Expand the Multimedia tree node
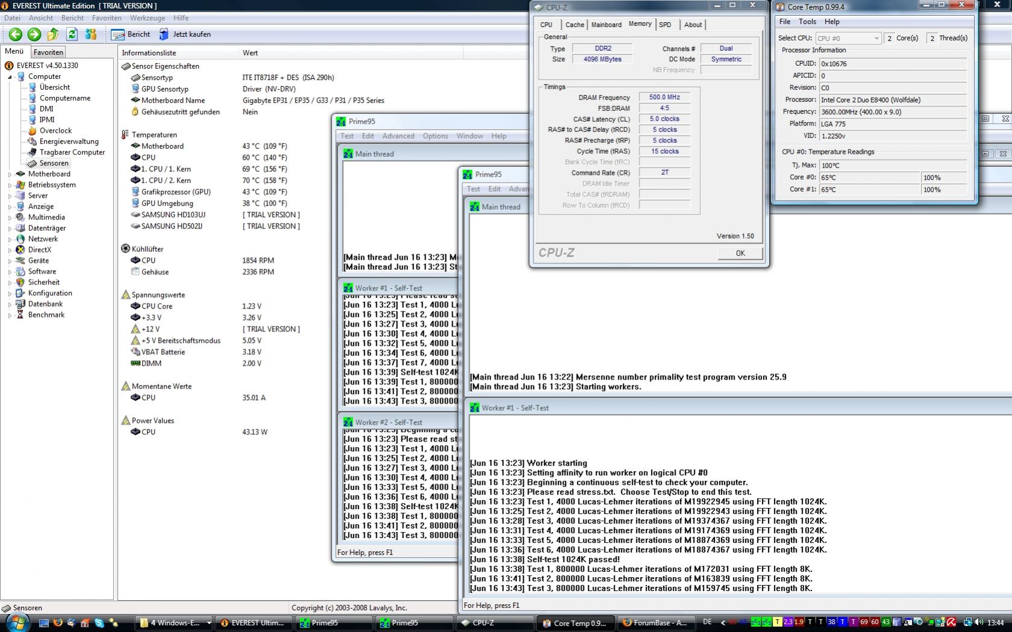Viewport: 1012px width, 632px height. click(x=10, y=218)
